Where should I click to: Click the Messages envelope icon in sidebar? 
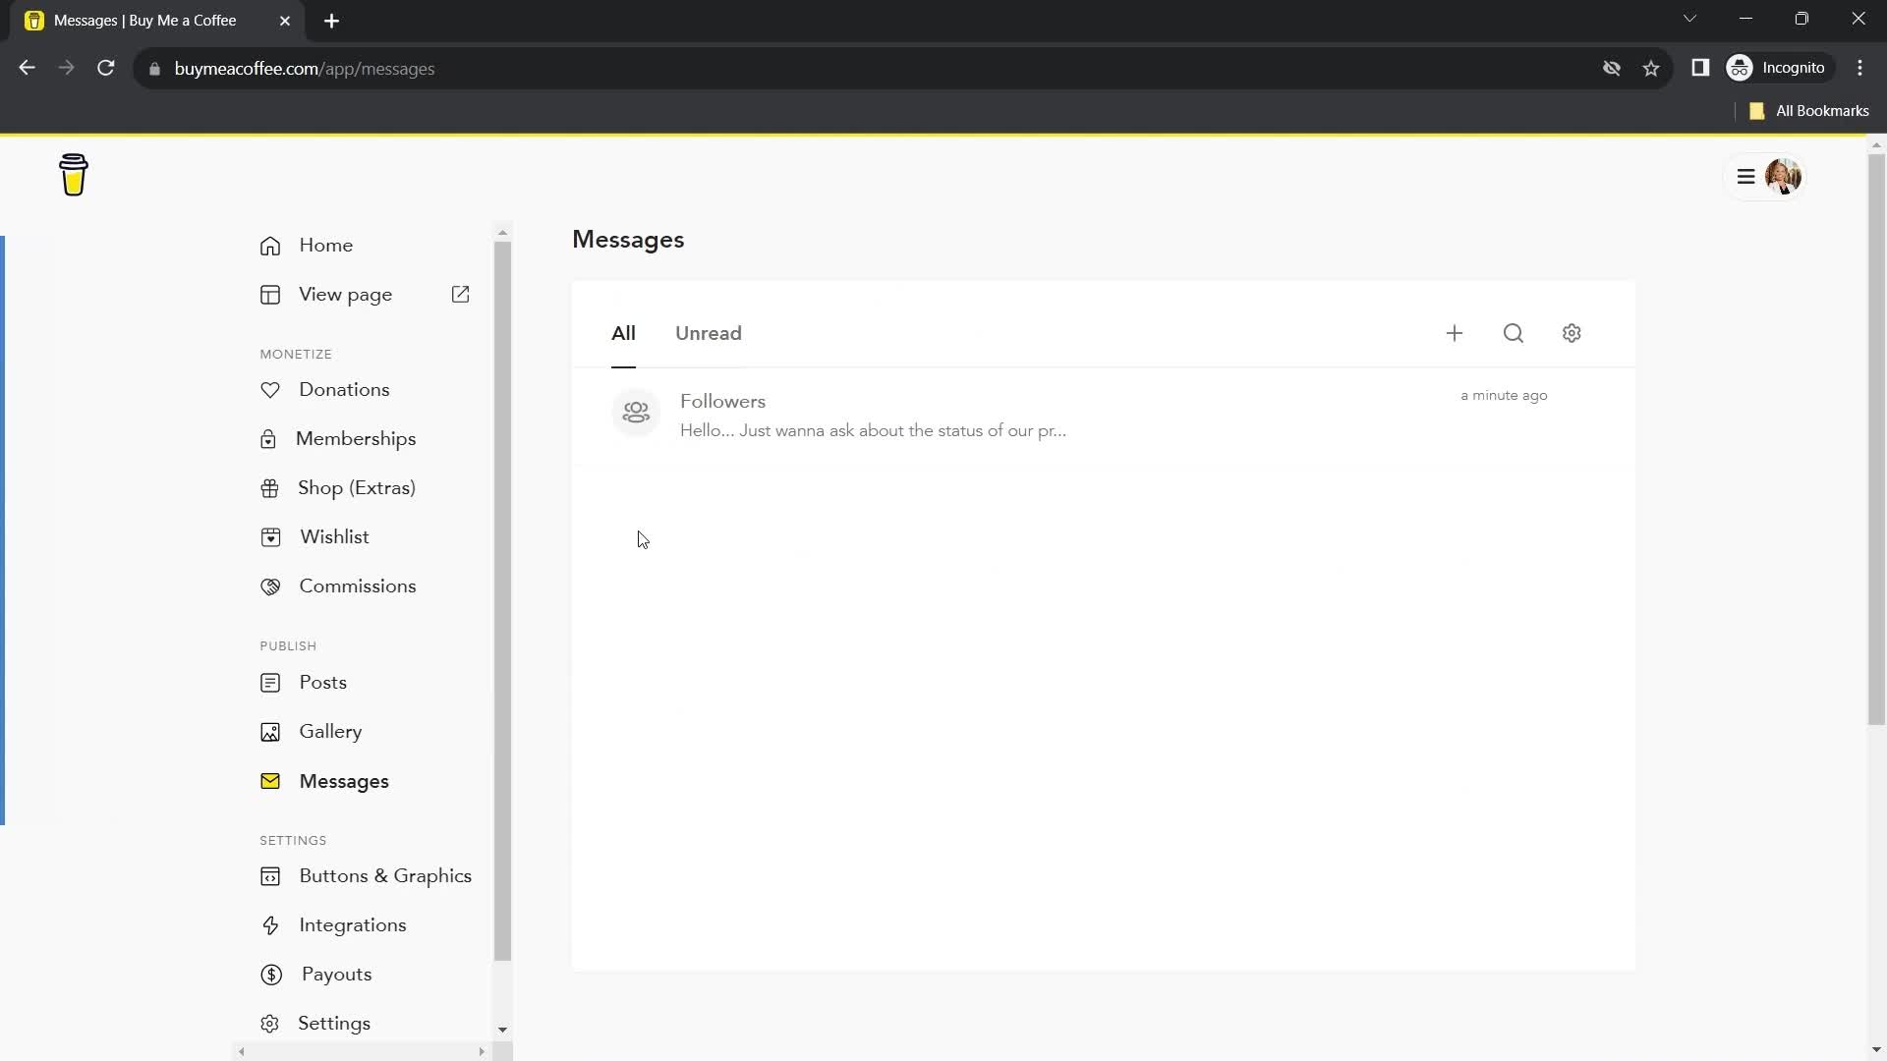tap(271, 781)
